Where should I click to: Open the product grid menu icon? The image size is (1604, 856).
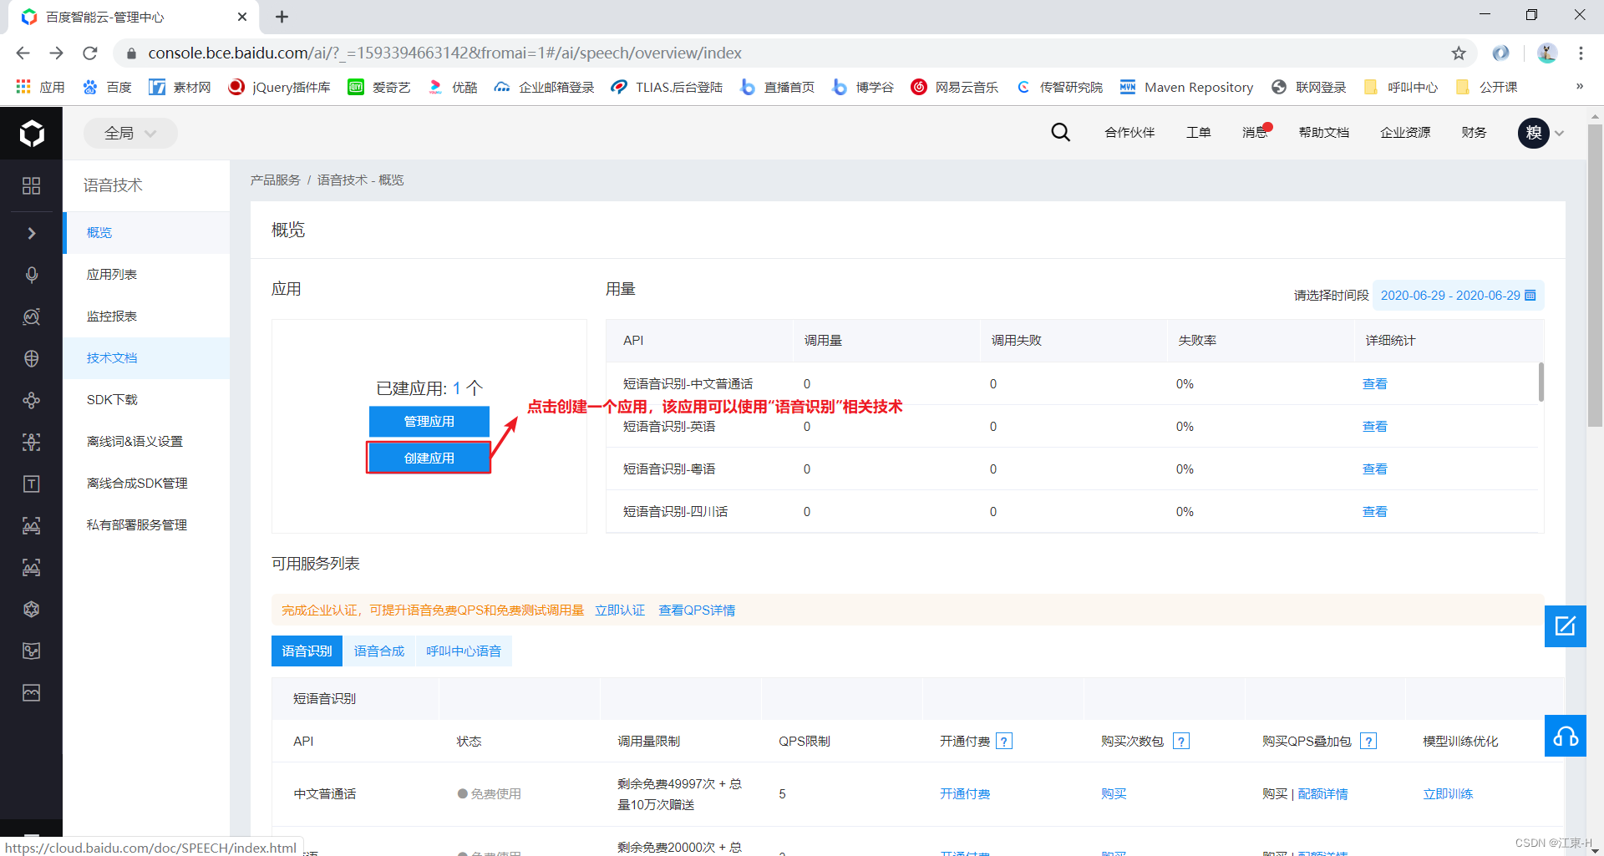click(x=32, y=185)
